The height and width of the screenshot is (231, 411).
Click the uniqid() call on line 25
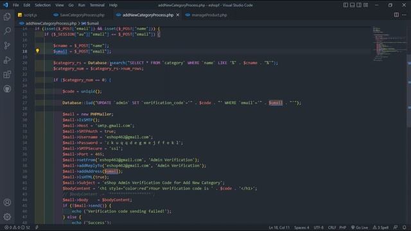pos(91,91)
